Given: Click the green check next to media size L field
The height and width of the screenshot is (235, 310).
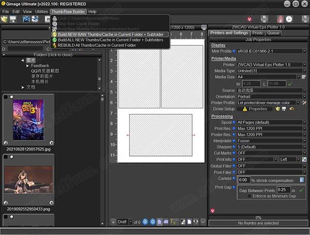Looking at the screenshot, I should click(290, 84).
